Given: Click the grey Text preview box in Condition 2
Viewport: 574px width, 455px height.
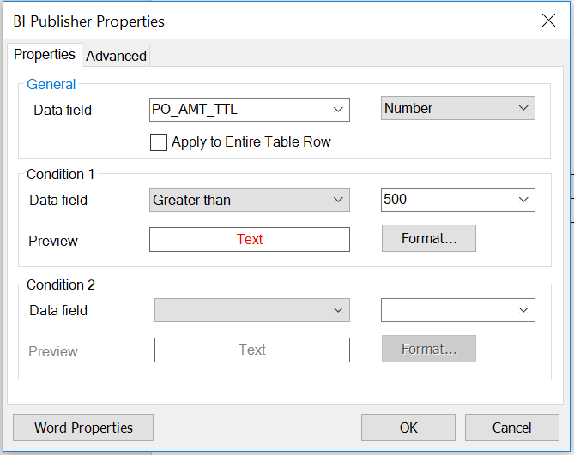Looking at the screenshot, I should coord(252,350).
